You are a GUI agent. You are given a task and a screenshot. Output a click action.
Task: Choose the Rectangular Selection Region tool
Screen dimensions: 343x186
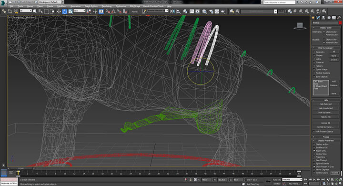[x=46, y=11]
